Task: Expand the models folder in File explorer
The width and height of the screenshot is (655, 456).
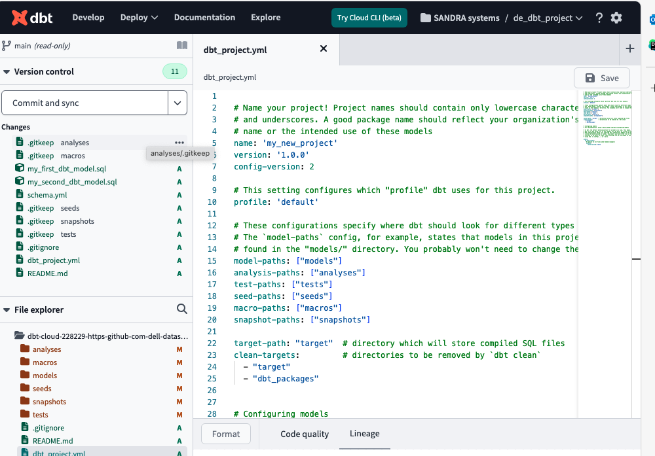Action: 45,376
